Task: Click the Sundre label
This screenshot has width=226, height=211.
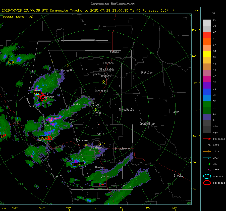Action: pos(76,104)
